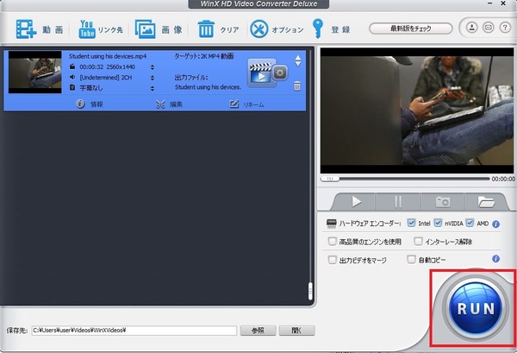The height and width of the screenshot is (353, 517).
Task: Click hardware encoder info icon
Action: tap(496, 224)
